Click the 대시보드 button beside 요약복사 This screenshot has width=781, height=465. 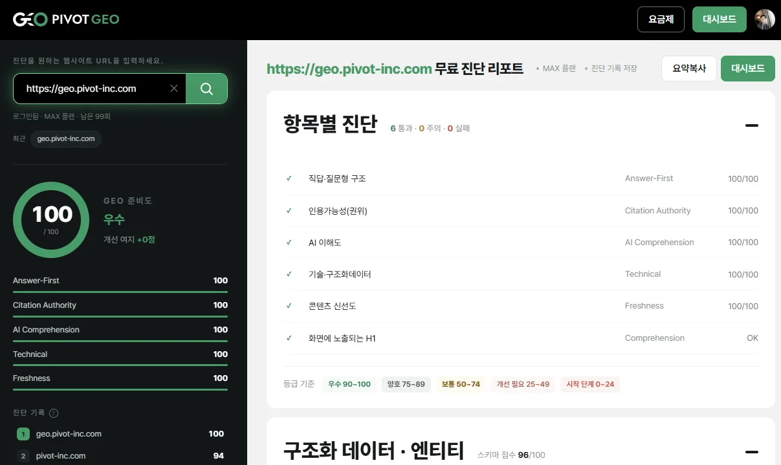coord(747,69)
